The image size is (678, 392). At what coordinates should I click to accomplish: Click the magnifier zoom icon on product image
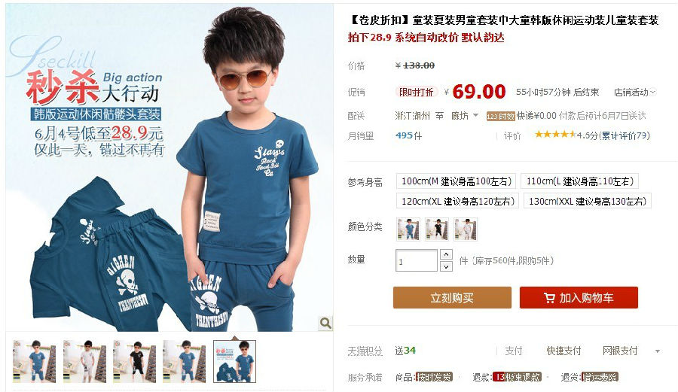point(325,323)
